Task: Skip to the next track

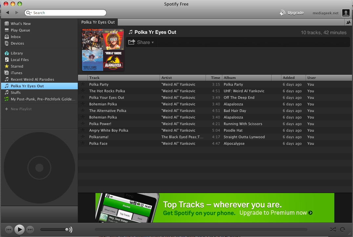Action: pyautogui.click(x=30, y=229)
